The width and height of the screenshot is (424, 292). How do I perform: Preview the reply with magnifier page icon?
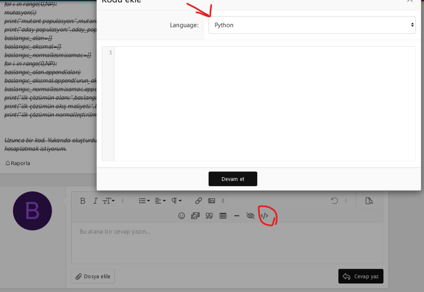point(369,201)
